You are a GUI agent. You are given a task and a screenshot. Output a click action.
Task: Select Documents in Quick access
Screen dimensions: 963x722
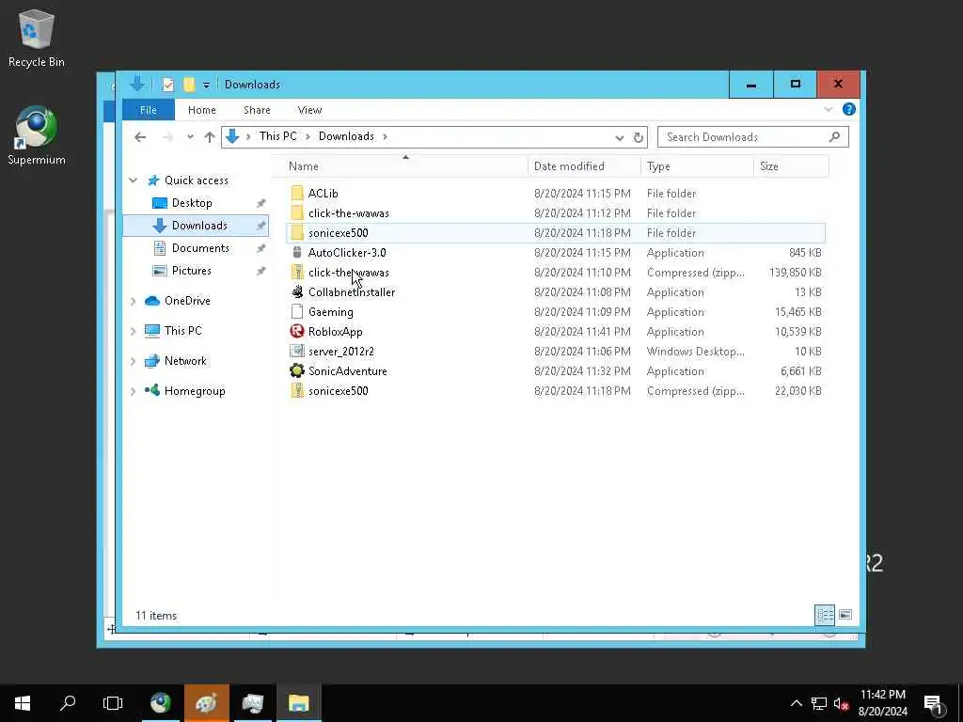click(196, 248)
